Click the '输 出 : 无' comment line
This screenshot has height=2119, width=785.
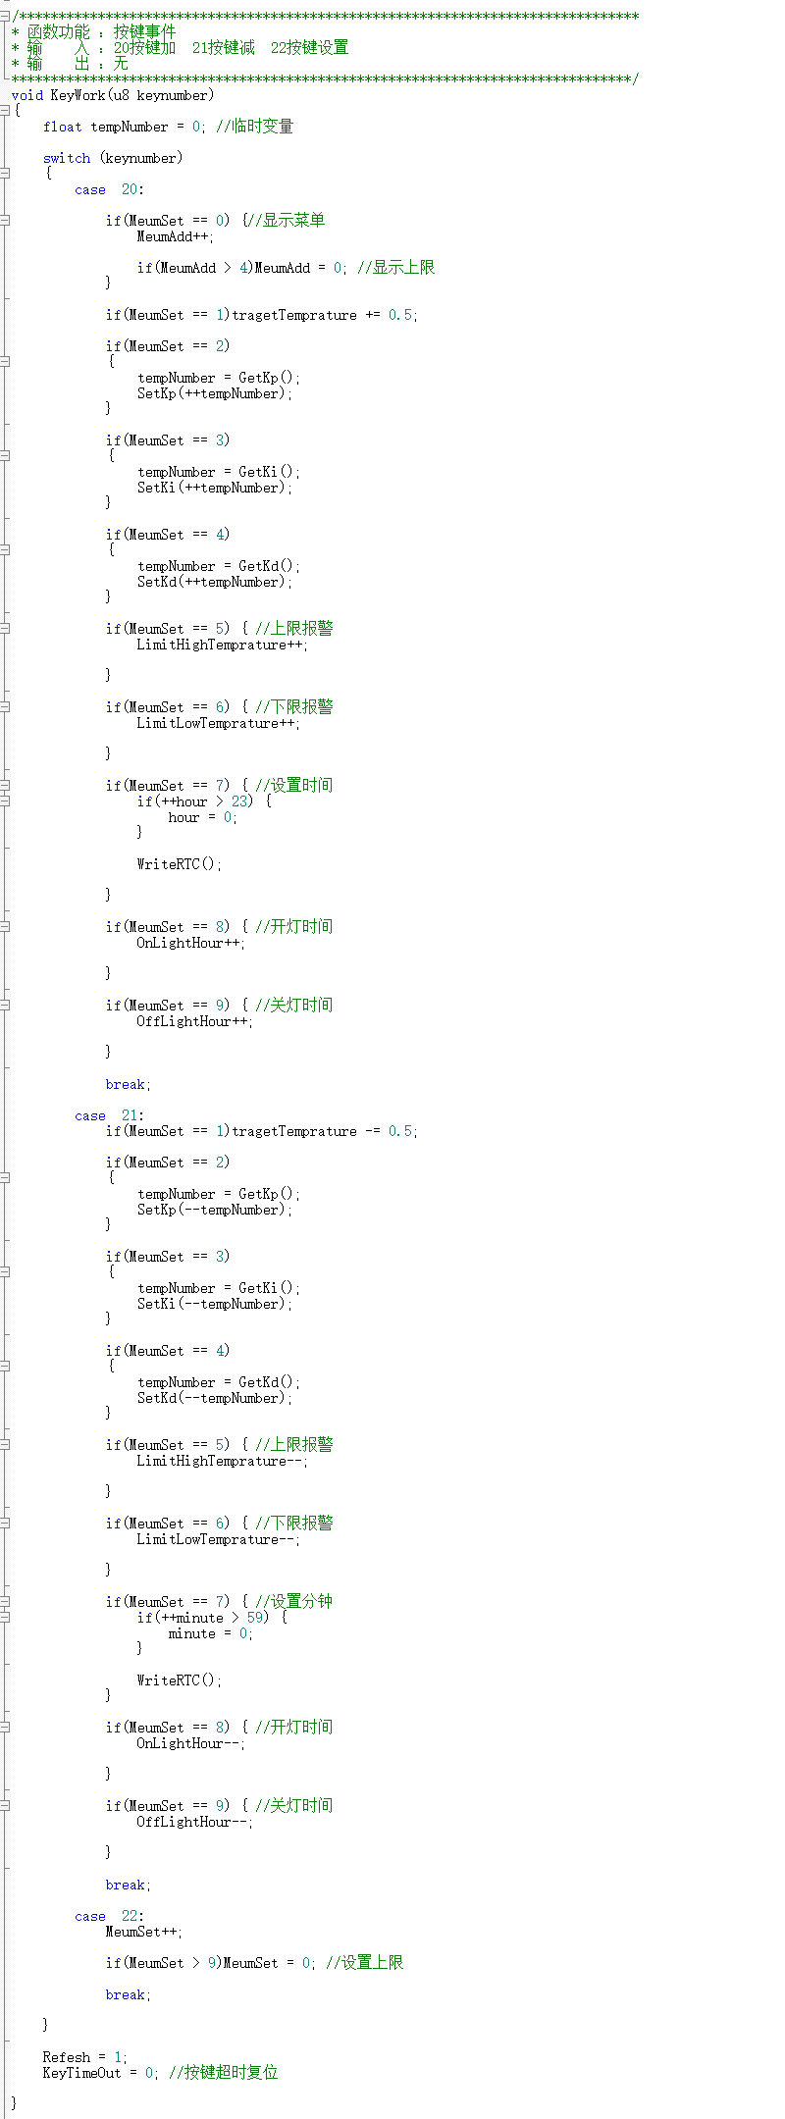(70, 64)
